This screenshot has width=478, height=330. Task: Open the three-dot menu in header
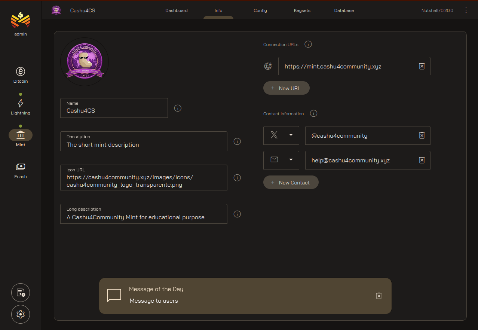(x=466, y=10)
